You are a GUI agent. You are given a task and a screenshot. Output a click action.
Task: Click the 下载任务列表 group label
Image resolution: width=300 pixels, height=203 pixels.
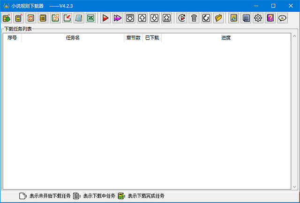(x=18, y=29)
